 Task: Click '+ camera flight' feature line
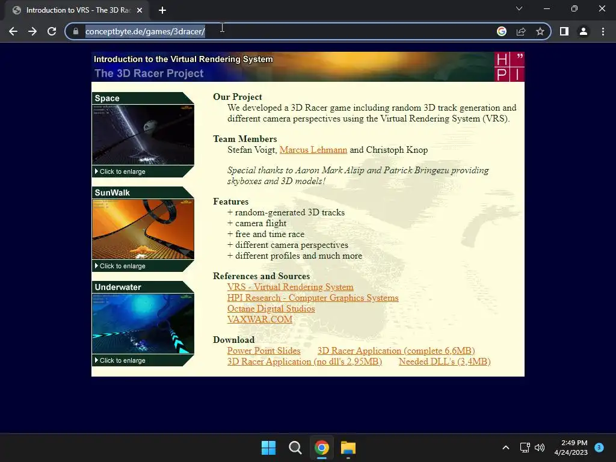point(257,223)
